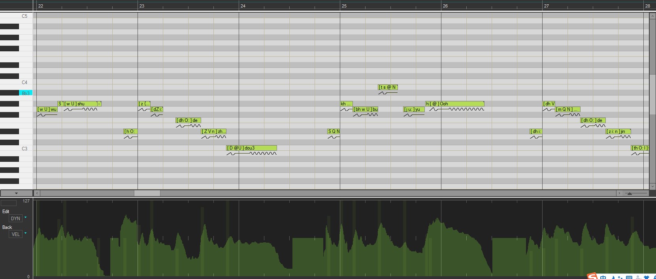Select the "[@] Ooh" note
The width and height of the screenshot is (656, 279).
pos(457,104)
